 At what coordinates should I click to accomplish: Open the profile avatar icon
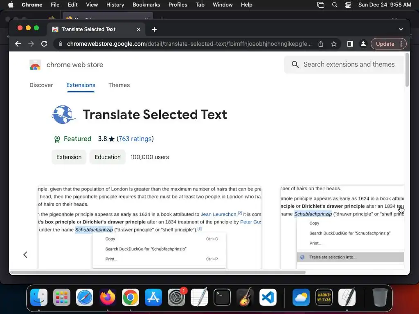tap(363, 44)
